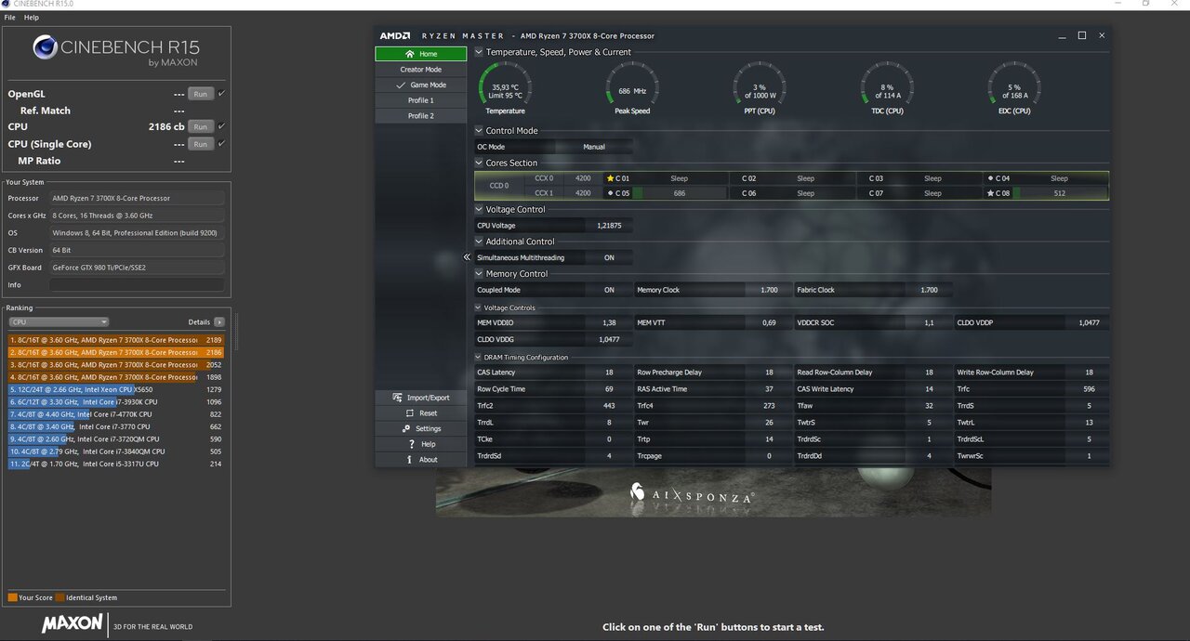This screenshot has height=641, width=1190.
Task: Toggle Simultaneous Multithreading ON switch
Action: [x=609, y=257]
